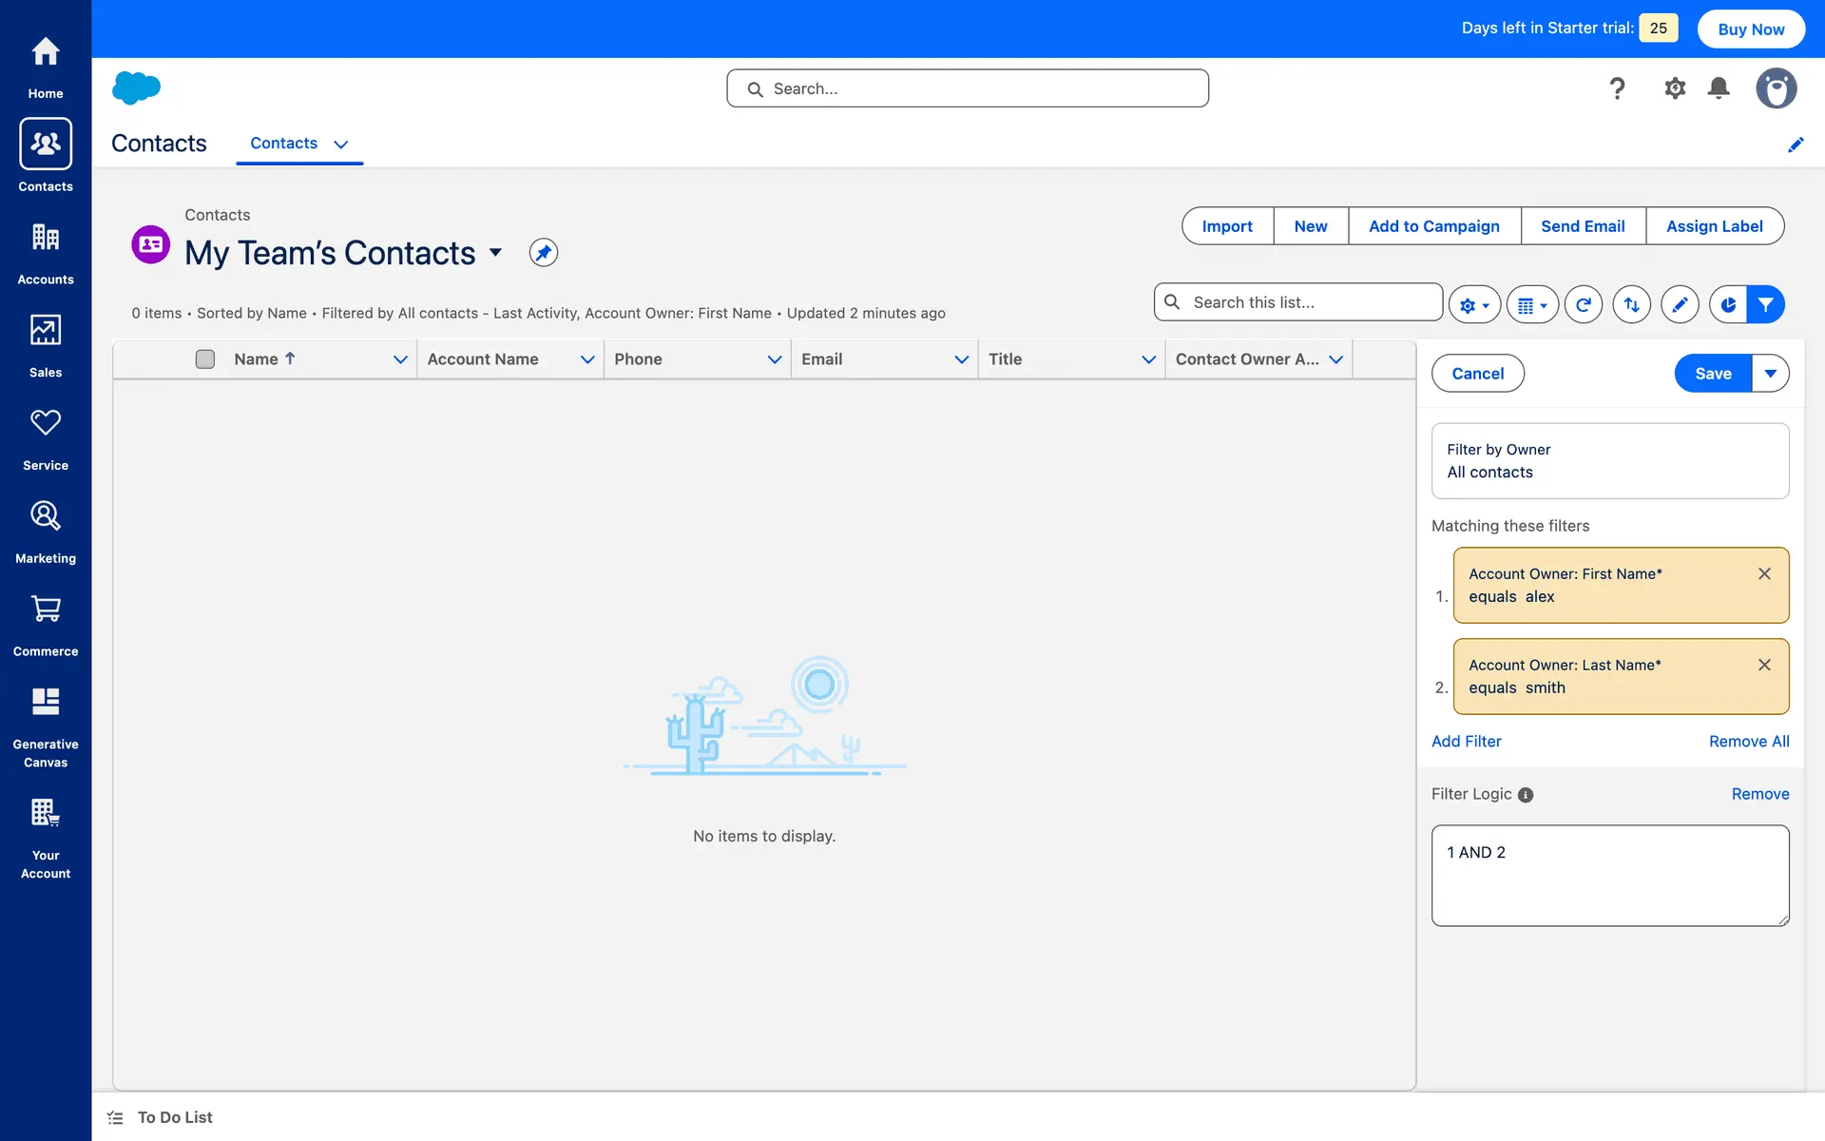
Task: Expand the Save button dropdown arrow
Action: pos(1770,374)
